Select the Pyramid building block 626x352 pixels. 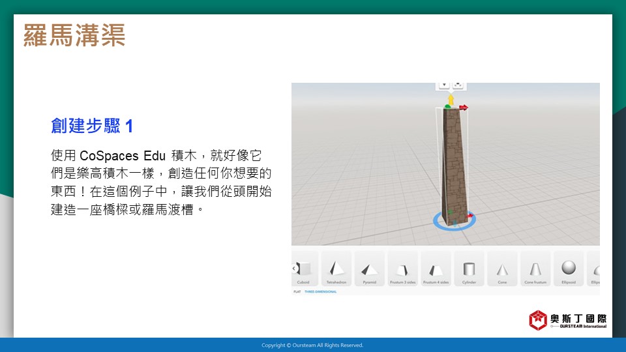click(369, 269)
